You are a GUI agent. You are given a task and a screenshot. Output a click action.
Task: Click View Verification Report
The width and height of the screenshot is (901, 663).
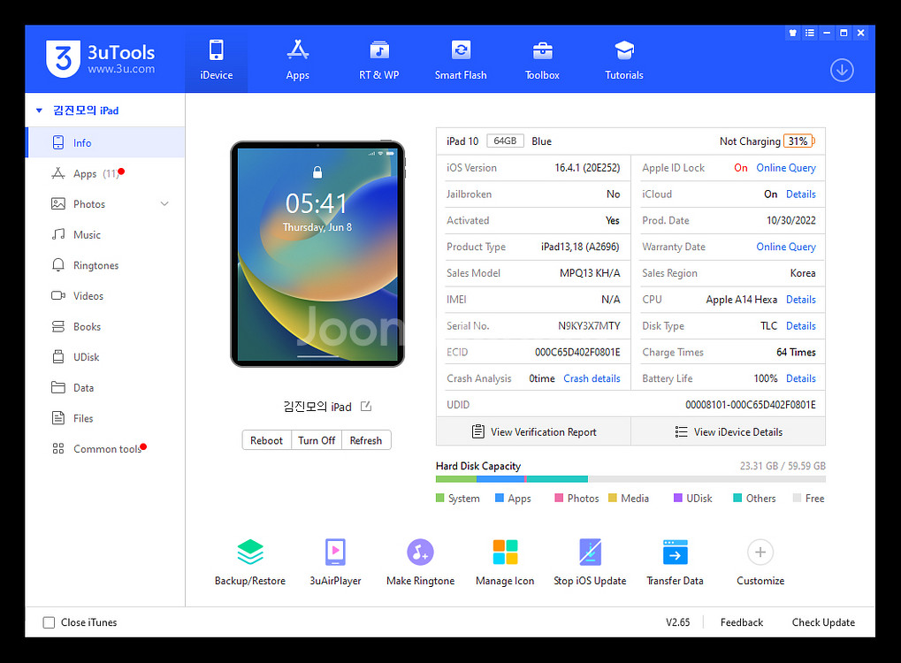click(x=534, y=431)
